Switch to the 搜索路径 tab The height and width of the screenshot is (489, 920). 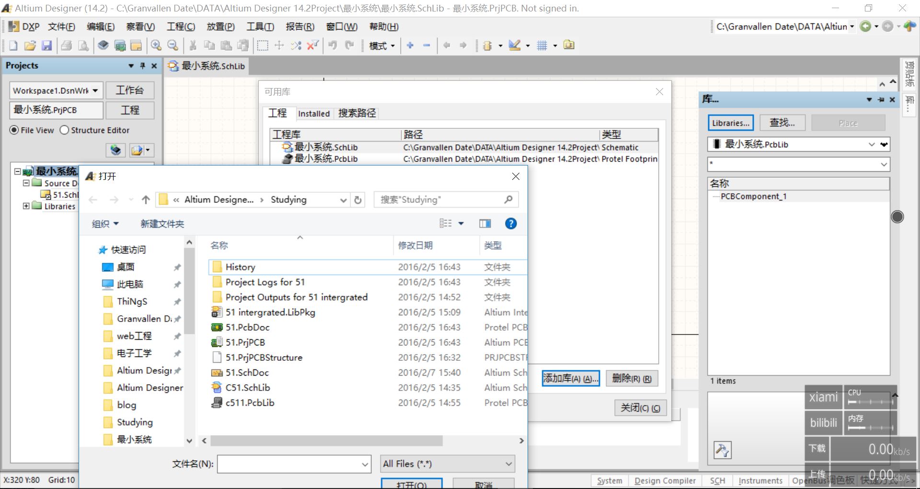(357, 113)
